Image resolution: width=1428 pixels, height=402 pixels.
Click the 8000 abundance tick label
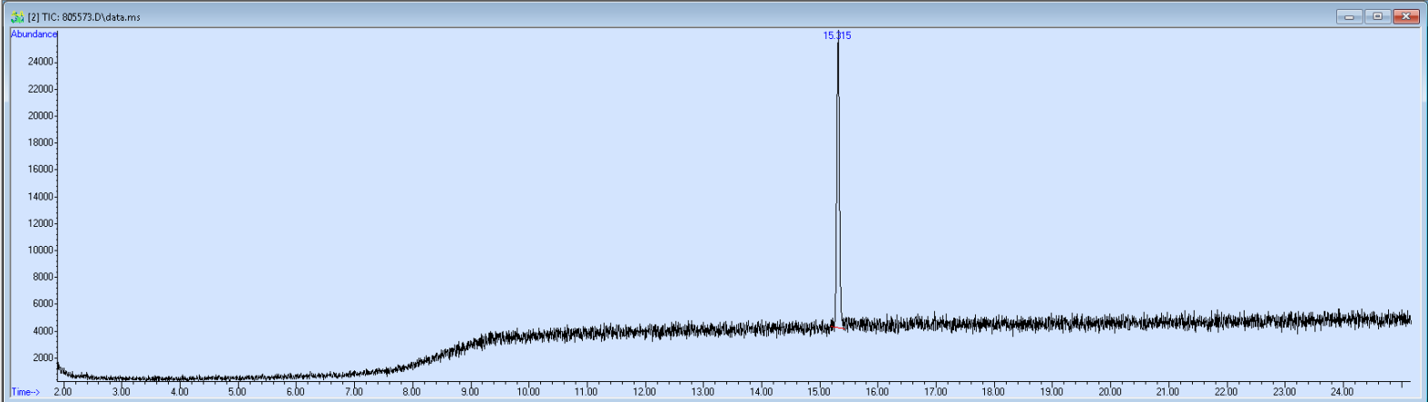click(44, 277)
